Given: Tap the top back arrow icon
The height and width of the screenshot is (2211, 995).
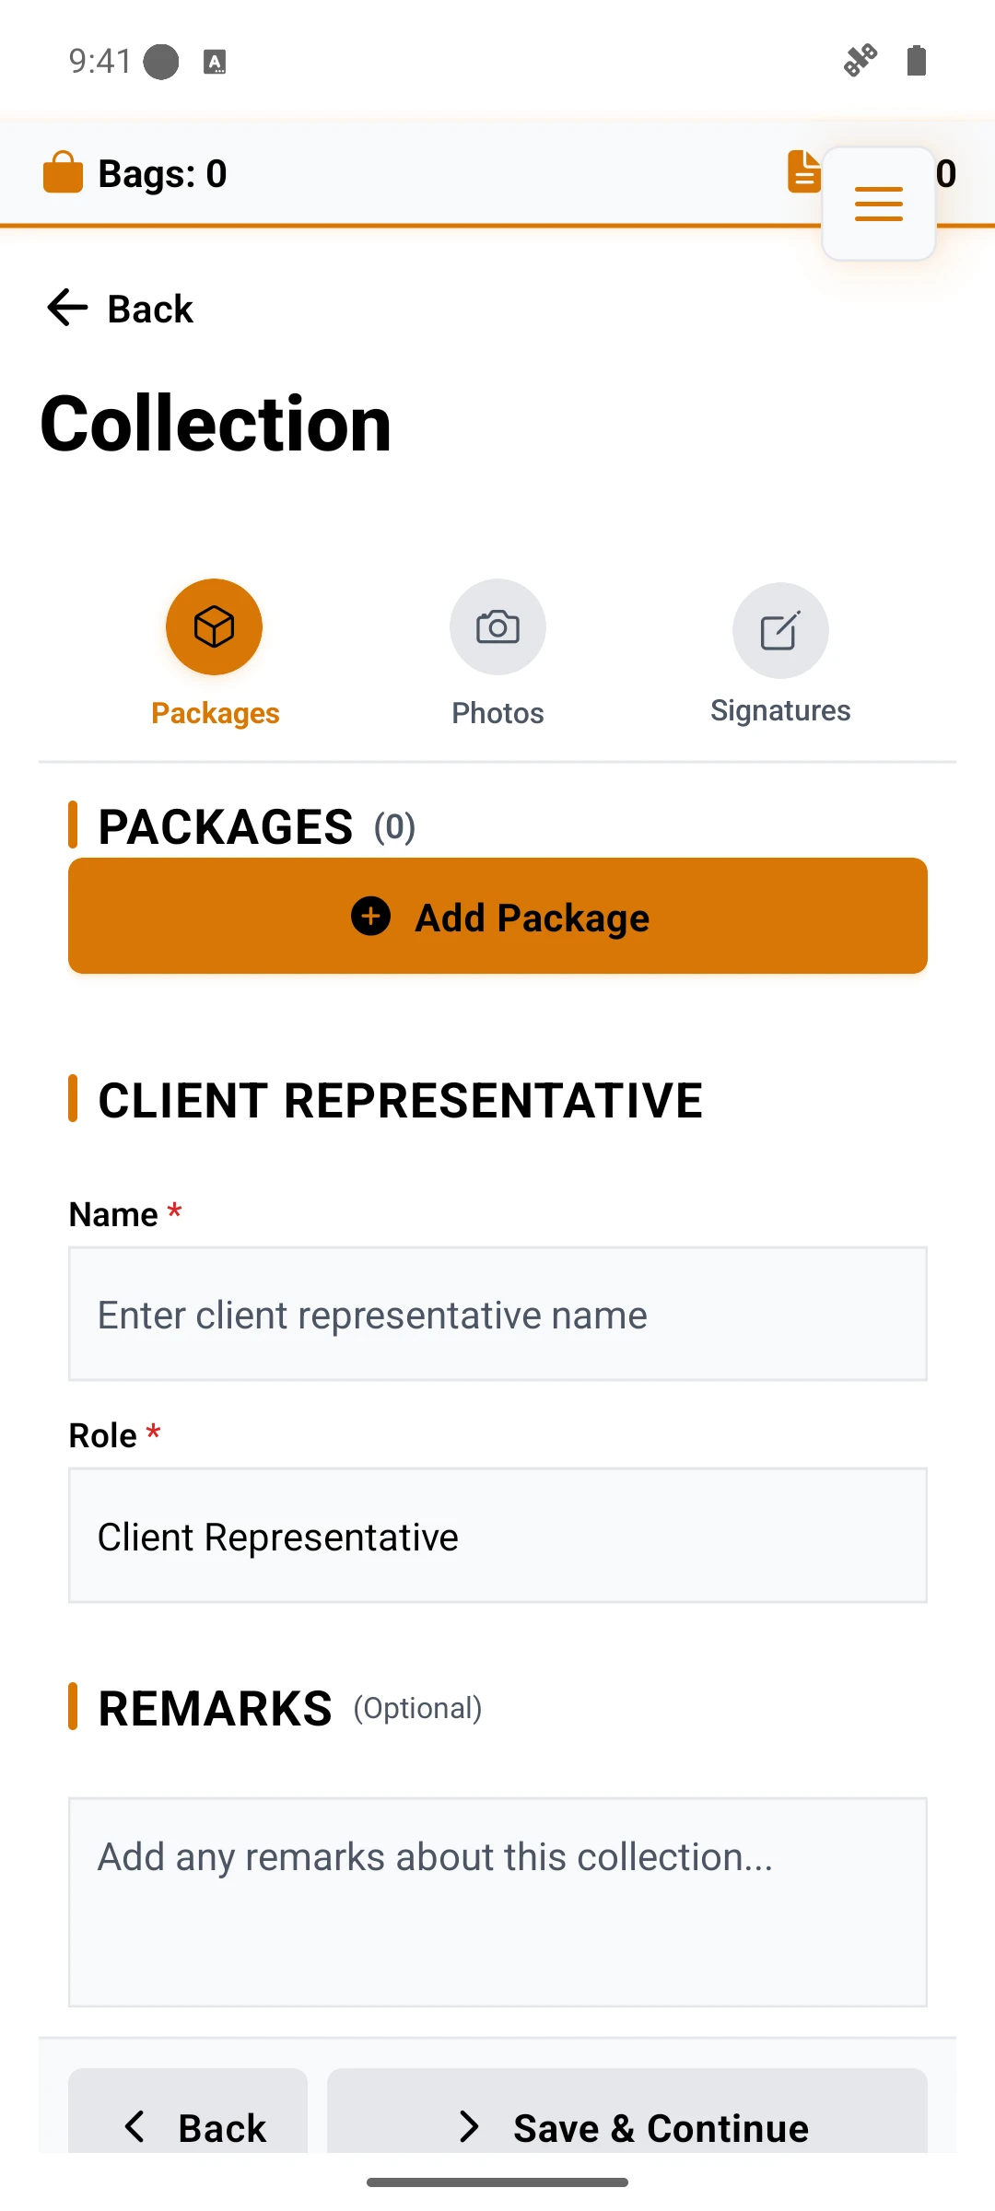Looking at the screenshot, I should point(67,308).
